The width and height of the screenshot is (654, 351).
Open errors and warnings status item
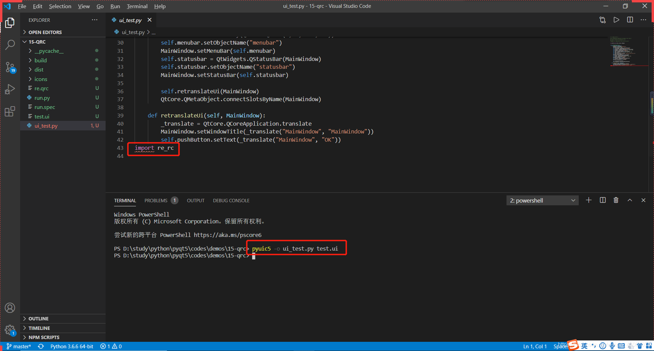click(x=111, y=346)
